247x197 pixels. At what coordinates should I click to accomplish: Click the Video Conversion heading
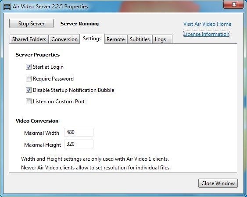tap(37, 121)
